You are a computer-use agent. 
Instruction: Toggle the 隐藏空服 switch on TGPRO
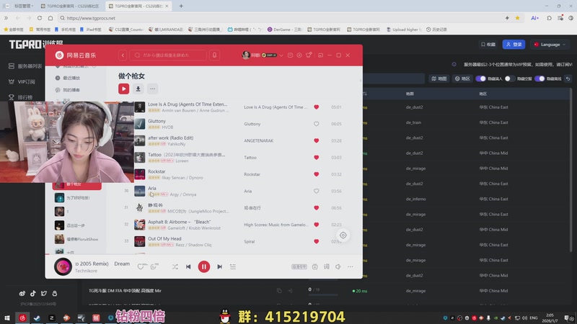tap(510, 78)
